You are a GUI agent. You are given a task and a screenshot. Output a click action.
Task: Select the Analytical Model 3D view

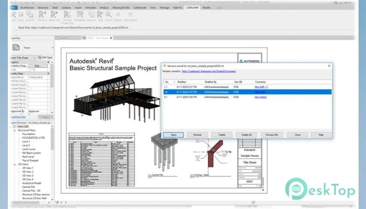tap(31, 183)
